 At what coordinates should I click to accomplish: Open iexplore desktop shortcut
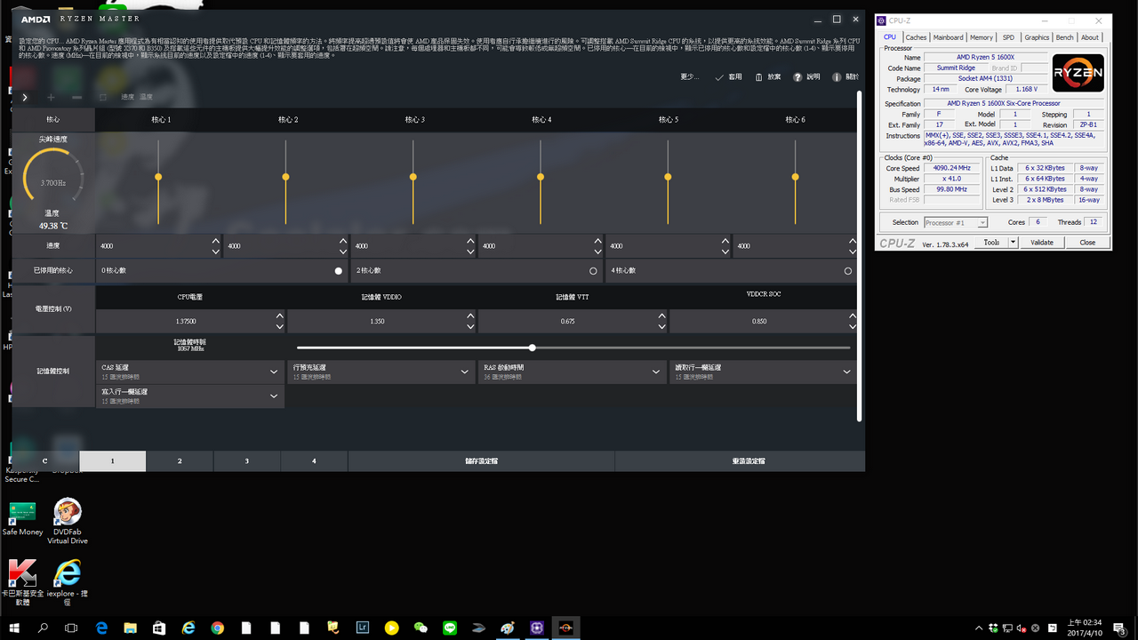click(x=68, y=582)
